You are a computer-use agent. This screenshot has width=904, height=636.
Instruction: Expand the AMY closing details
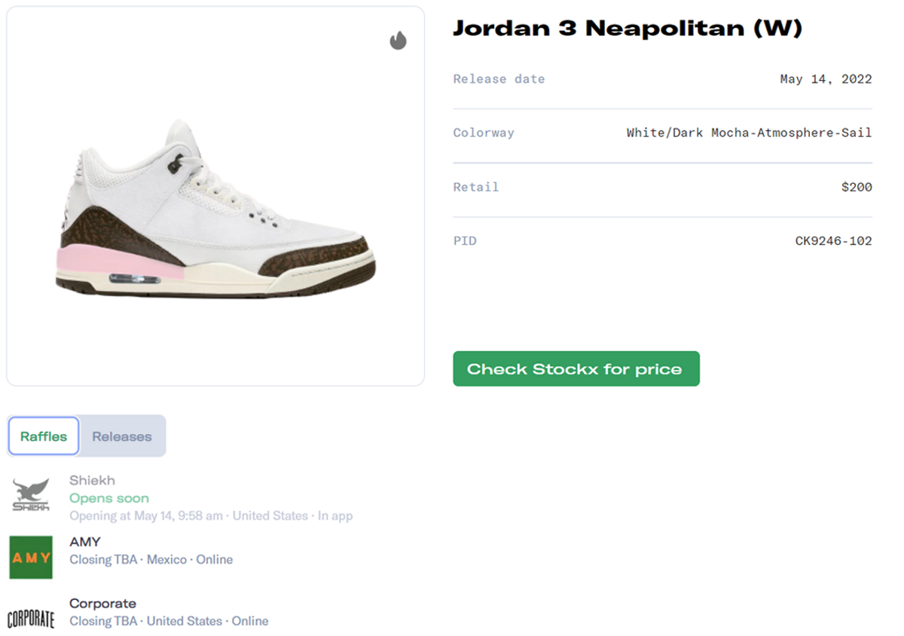tap(151, 559)
